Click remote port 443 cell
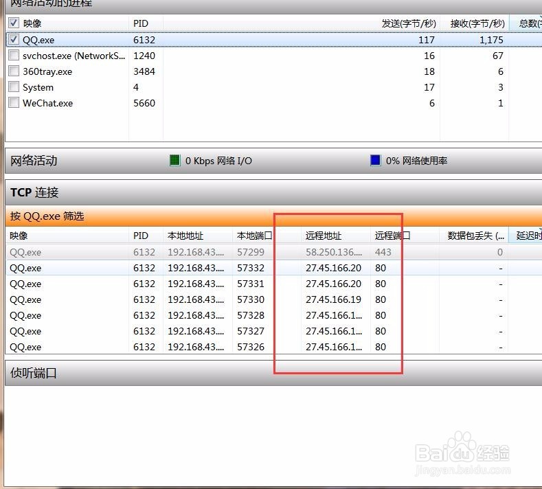542x489 pixels. pos(383,252)
